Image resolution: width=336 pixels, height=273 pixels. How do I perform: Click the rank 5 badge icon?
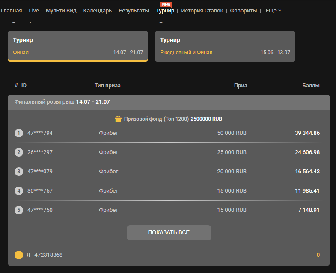[19, 210]
